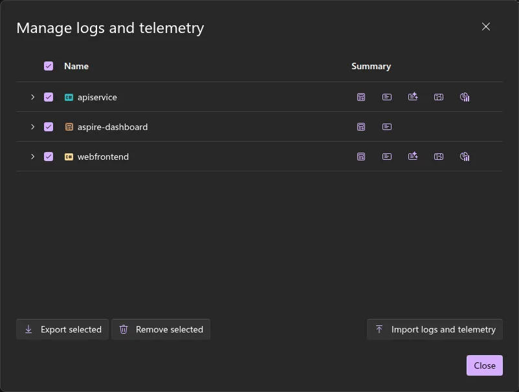This screenshot has height=392, width=519.
Task: Click the webfrontend checkbox to deselect it
Action: coord(49,157)
